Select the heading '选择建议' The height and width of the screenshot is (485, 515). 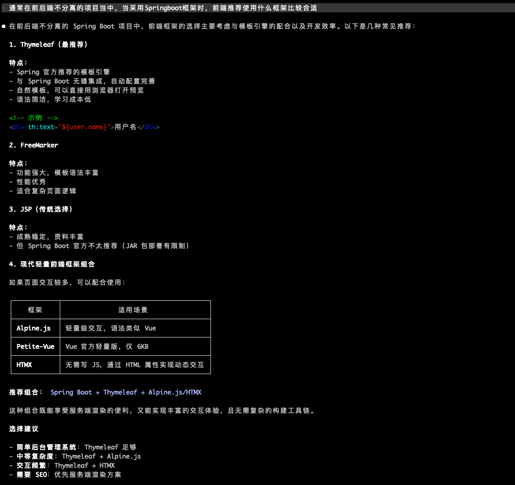pos(24,429)
